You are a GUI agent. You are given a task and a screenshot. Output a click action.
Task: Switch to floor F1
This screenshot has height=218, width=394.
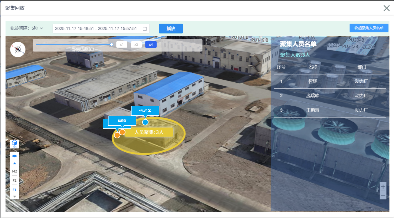point(15,190)
